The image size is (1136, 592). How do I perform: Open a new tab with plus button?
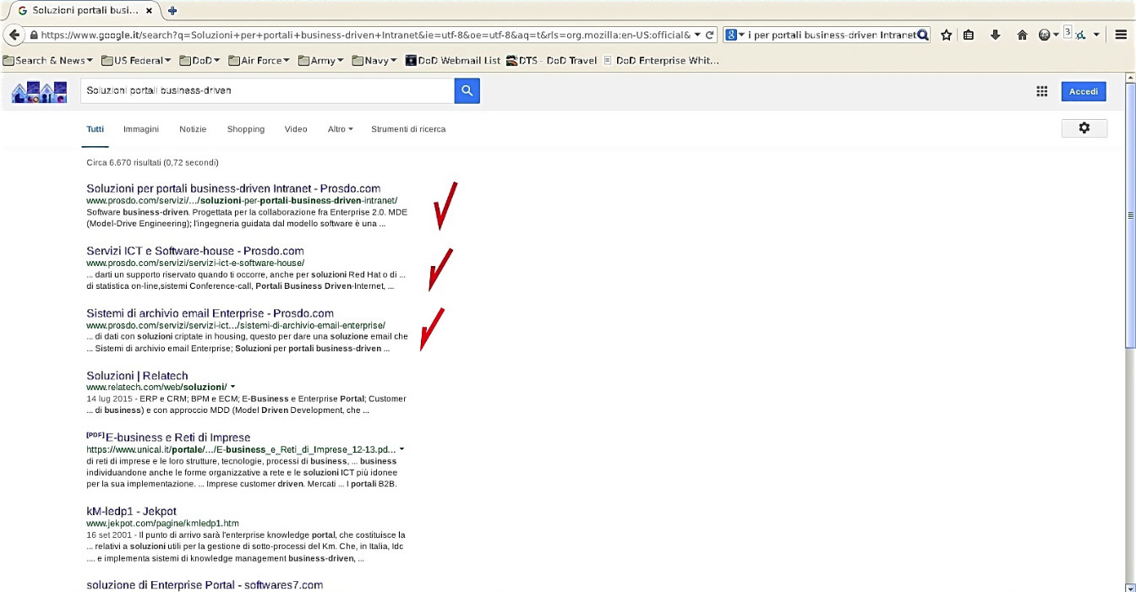[172, 10]
